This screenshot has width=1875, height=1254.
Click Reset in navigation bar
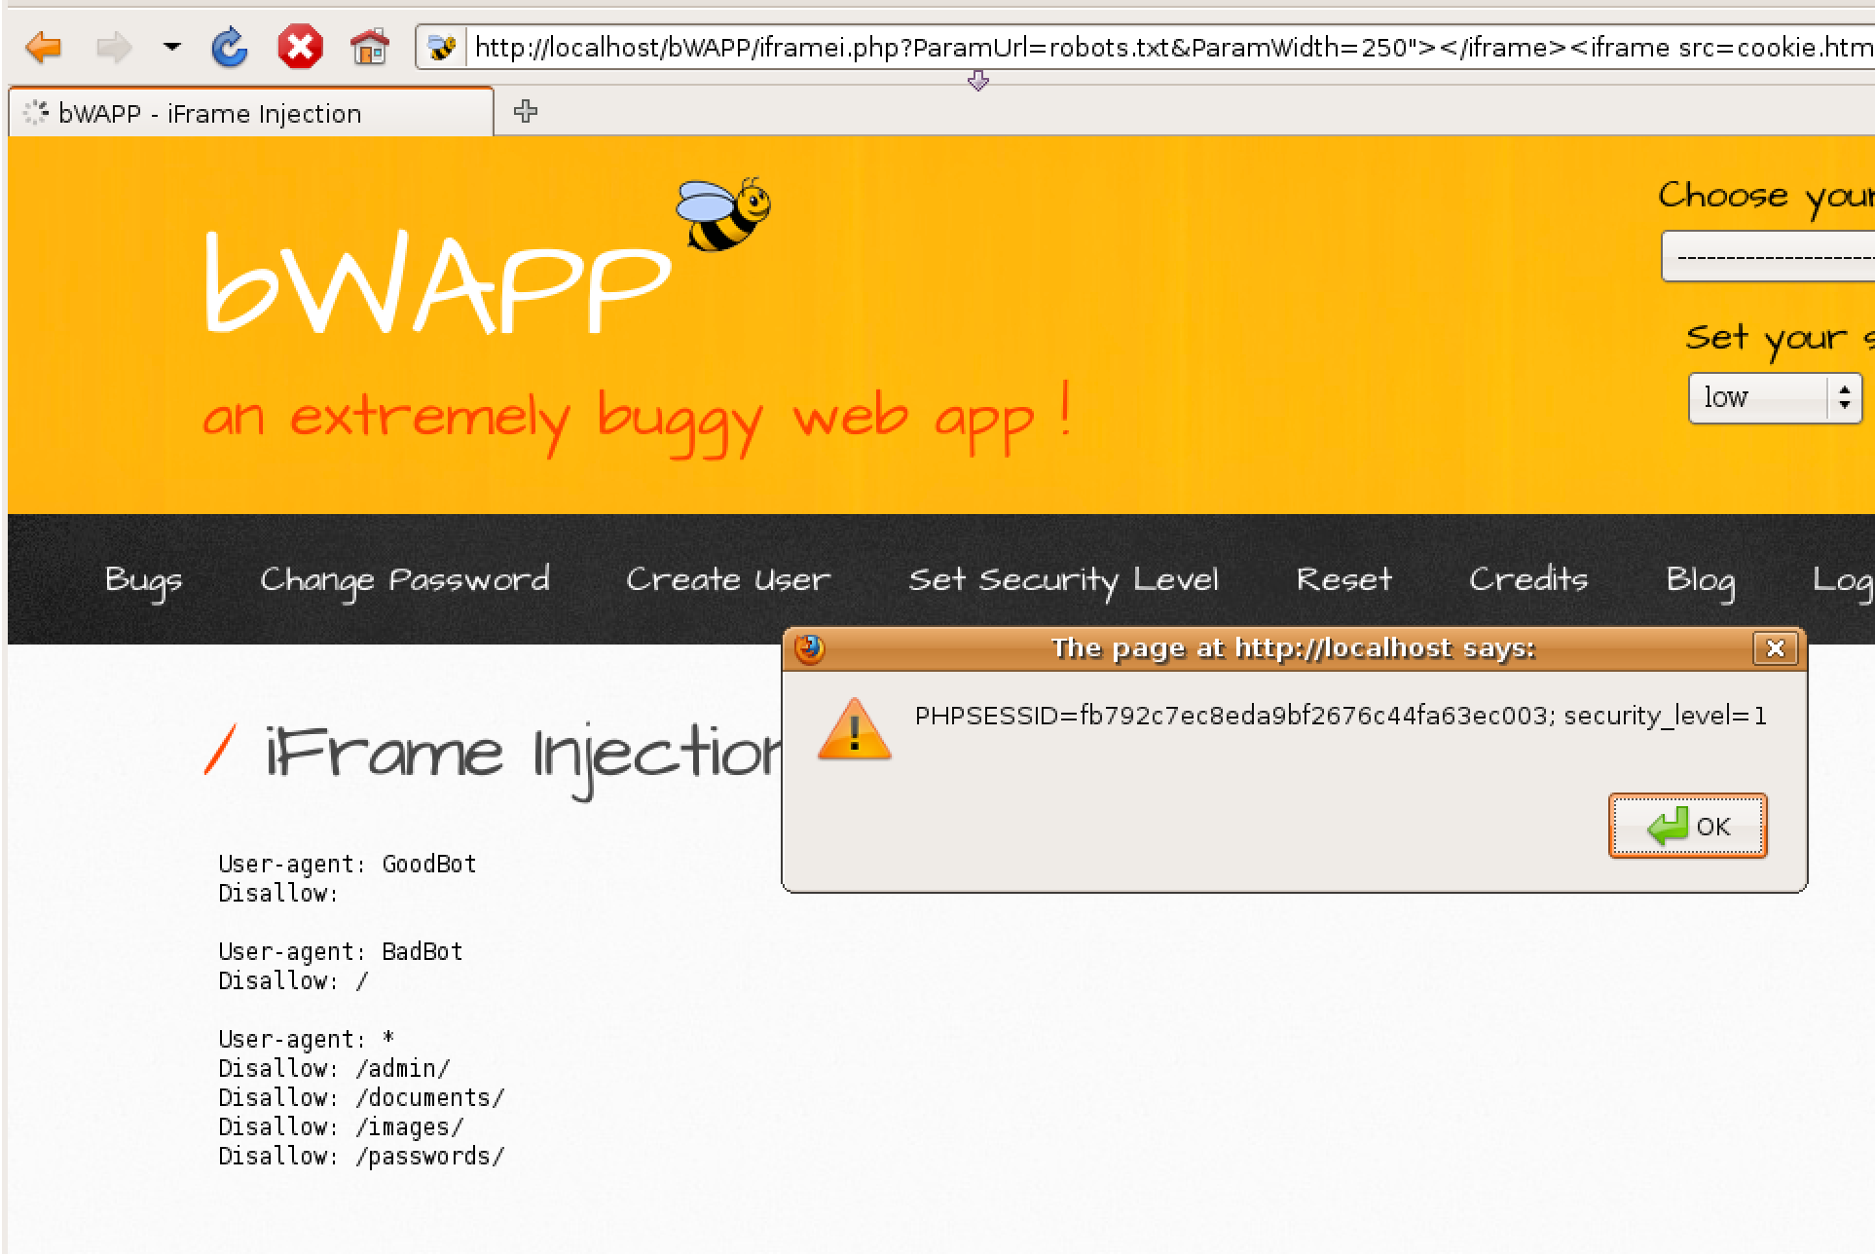coord(1343,580)
